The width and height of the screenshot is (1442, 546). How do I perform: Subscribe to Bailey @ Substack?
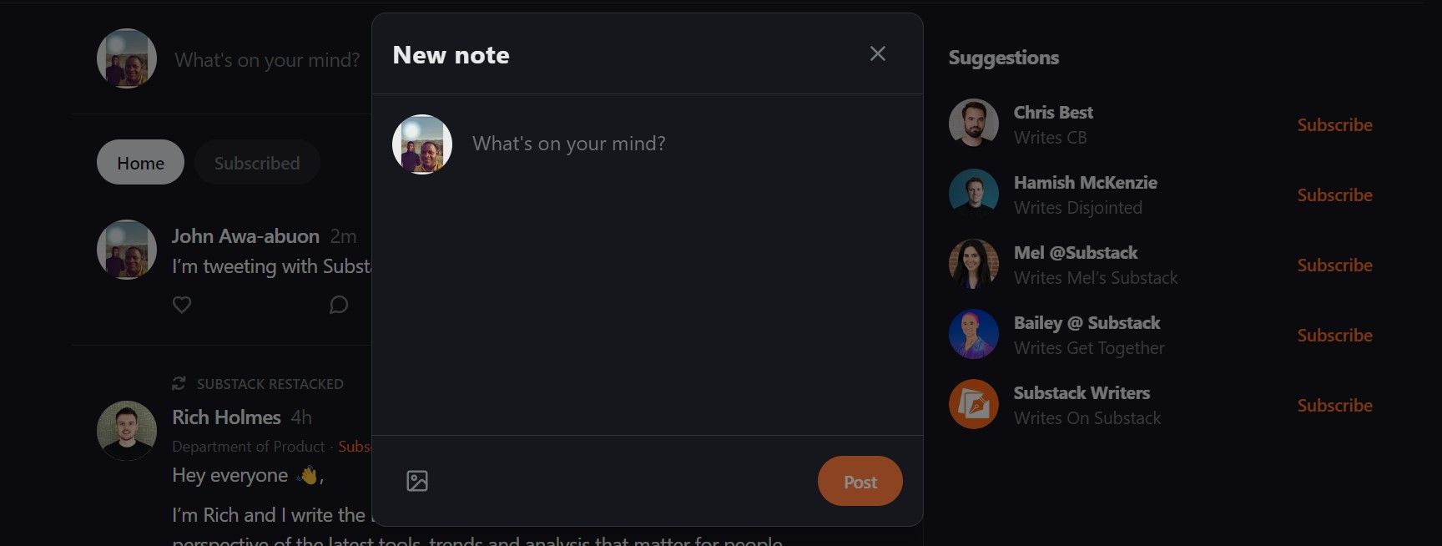point(1334,336)
